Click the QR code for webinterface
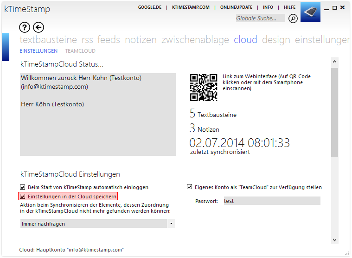The image size is (352, 258). (204, 87)
